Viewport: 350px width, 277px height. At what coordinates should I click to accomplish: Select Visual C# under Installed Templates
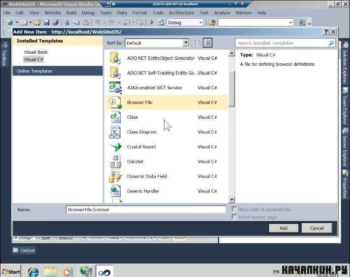pos(33,59)
